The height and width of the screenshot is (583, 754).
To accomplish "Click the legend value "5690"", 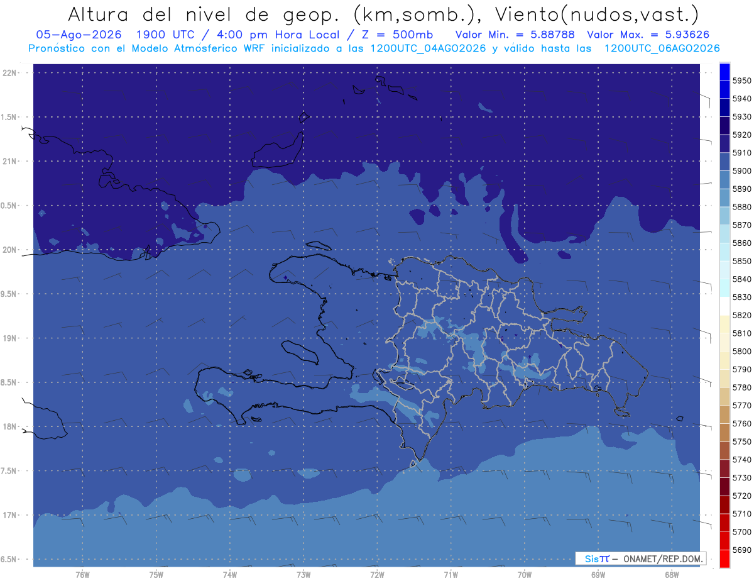I will [741, 550].
